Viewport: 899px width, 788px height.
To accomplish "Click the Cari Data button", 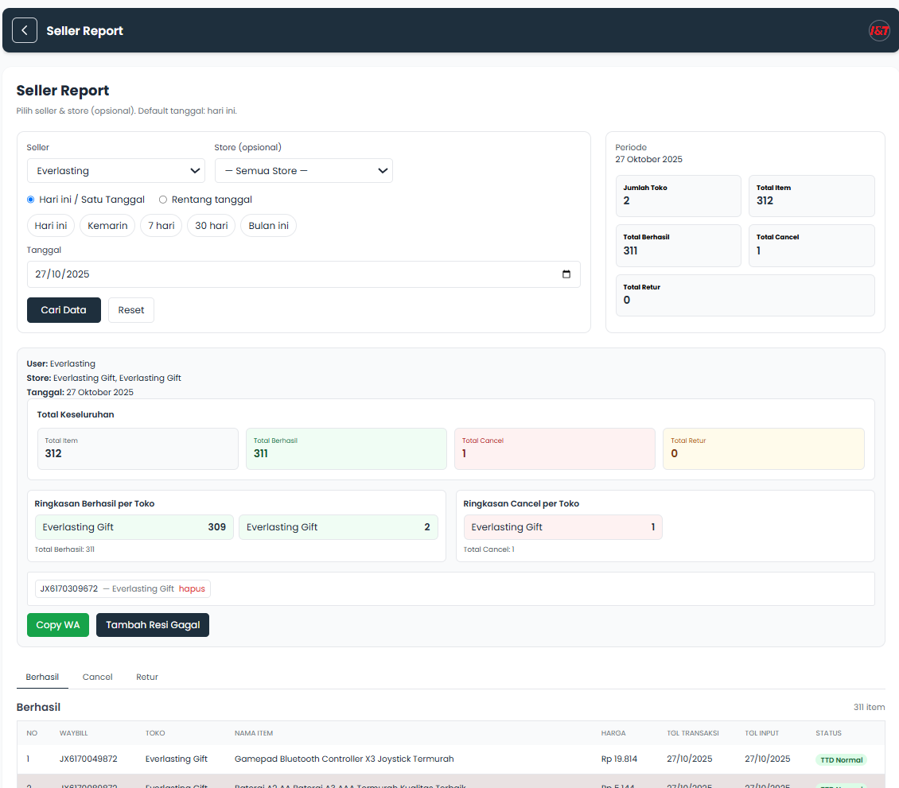I will (x=64, y=310).
